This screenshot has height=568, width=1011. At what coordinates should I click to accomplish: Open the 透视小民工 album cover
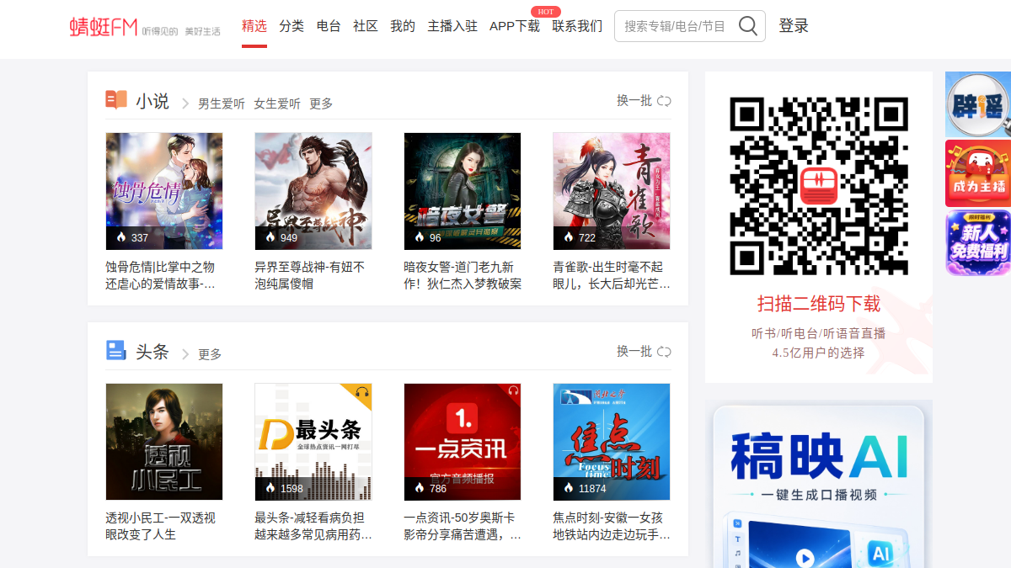pyautogui.click(x=164, y=442)
